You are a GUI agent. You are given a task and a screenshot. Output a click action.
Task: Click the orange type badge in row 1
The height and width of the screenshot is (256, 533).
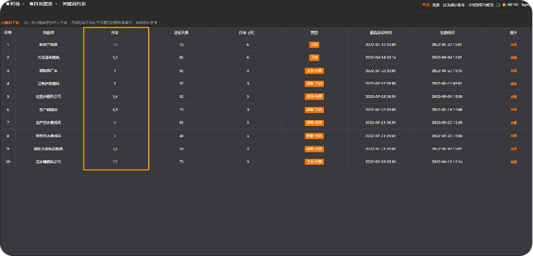[x=314, y=45]
